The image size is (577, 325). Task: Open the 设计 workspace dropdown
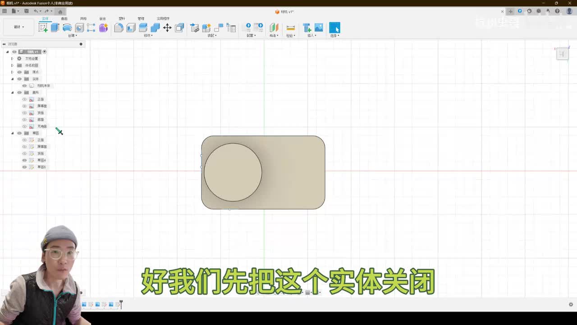pos(18,27)
